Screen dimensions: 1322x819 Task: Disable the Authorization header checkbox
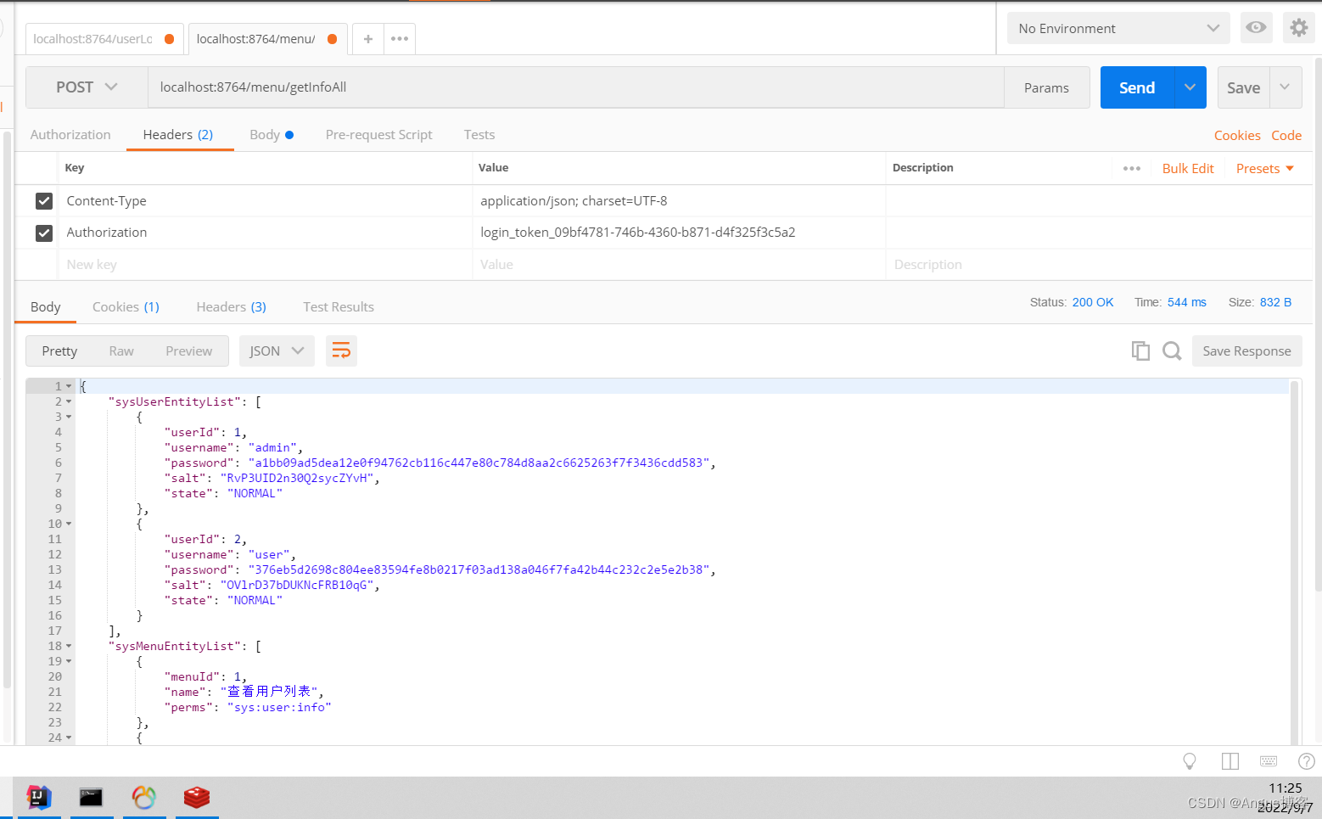click(43, 233)
